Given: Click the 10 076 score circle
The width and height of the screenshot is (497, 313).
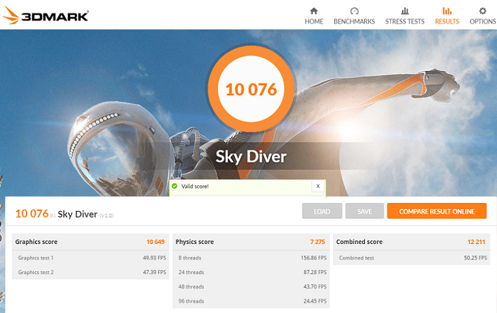Looking at the screenshot, I should (251, 89).
